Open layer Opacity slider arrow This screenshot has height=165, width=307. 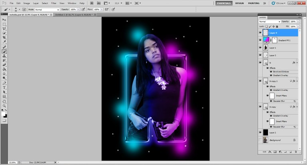point(298,22)
